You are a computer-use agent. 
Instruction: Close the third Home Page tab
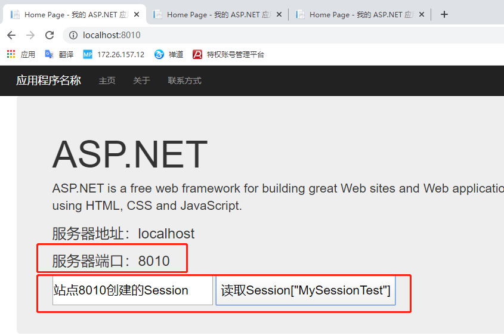[x=422, y=14]
